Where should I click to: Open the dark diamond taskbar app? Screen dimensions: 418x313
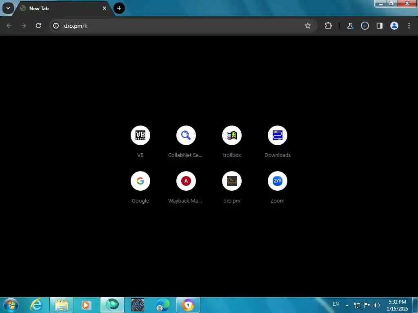coord(138,305)
